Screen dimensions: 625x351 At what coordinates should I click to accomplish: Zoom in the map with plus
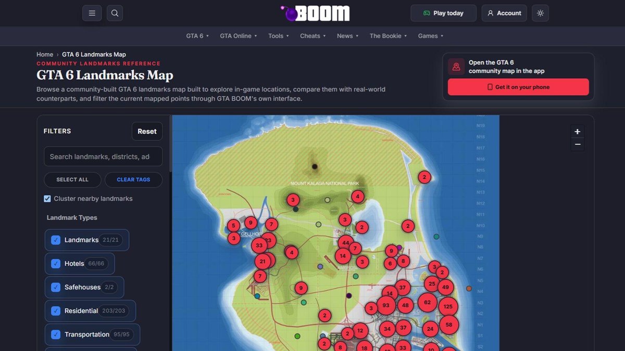[x=577, y=132]
